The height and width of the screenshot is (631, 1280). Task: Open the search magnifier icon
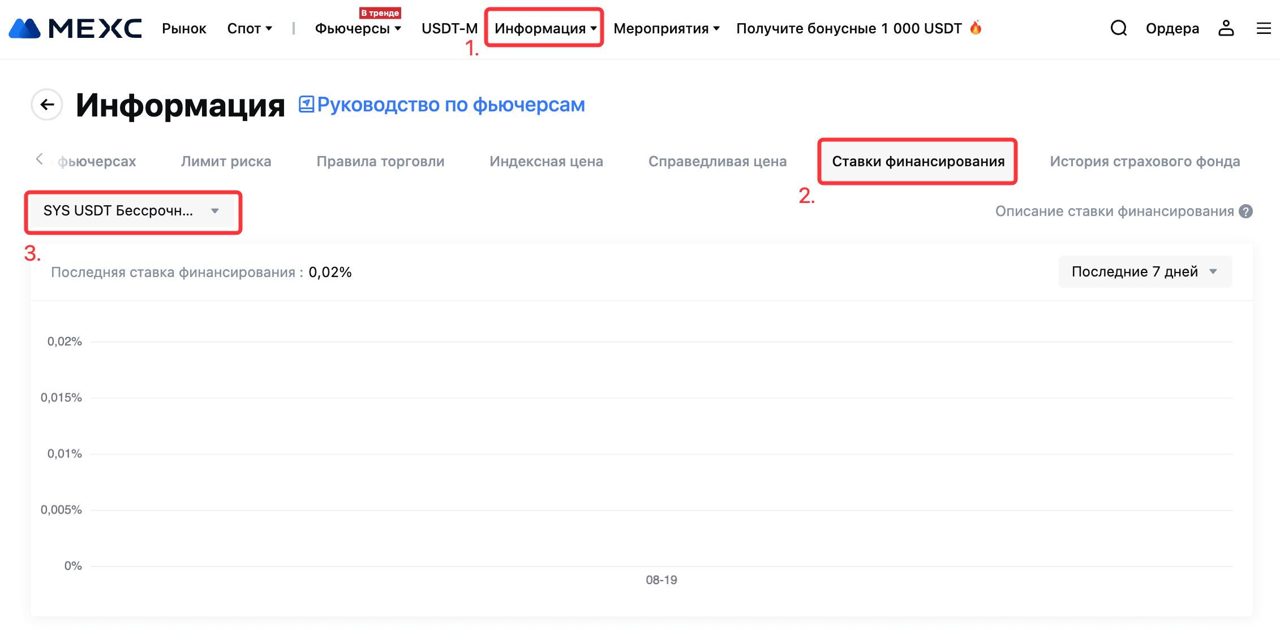[x=1118, y=28]
